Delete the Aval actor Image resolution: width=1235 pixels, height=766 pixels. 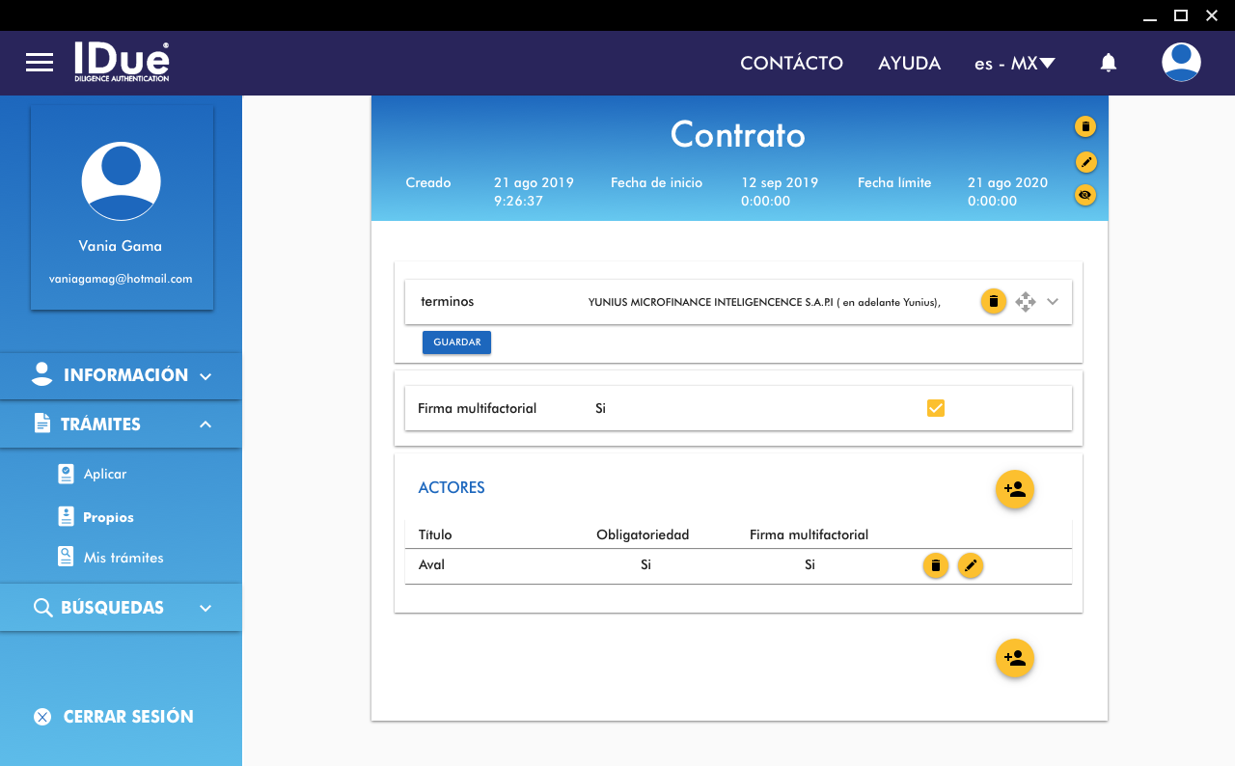tap(935, 565)
